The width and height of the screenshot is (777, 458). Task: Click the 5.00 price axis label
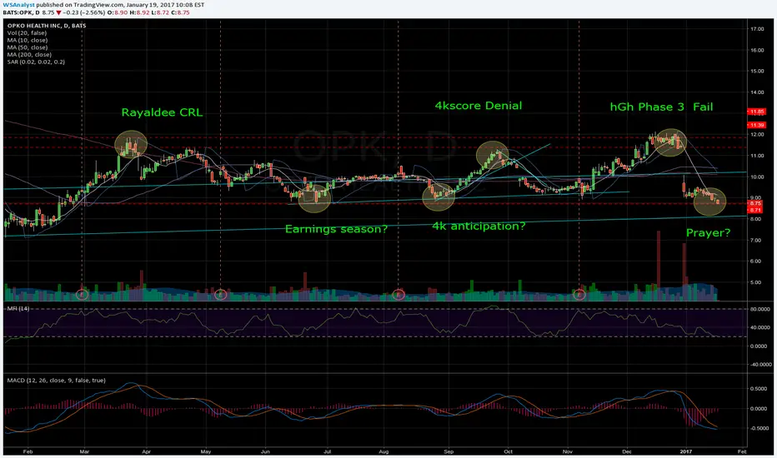(x=757, y=282)
